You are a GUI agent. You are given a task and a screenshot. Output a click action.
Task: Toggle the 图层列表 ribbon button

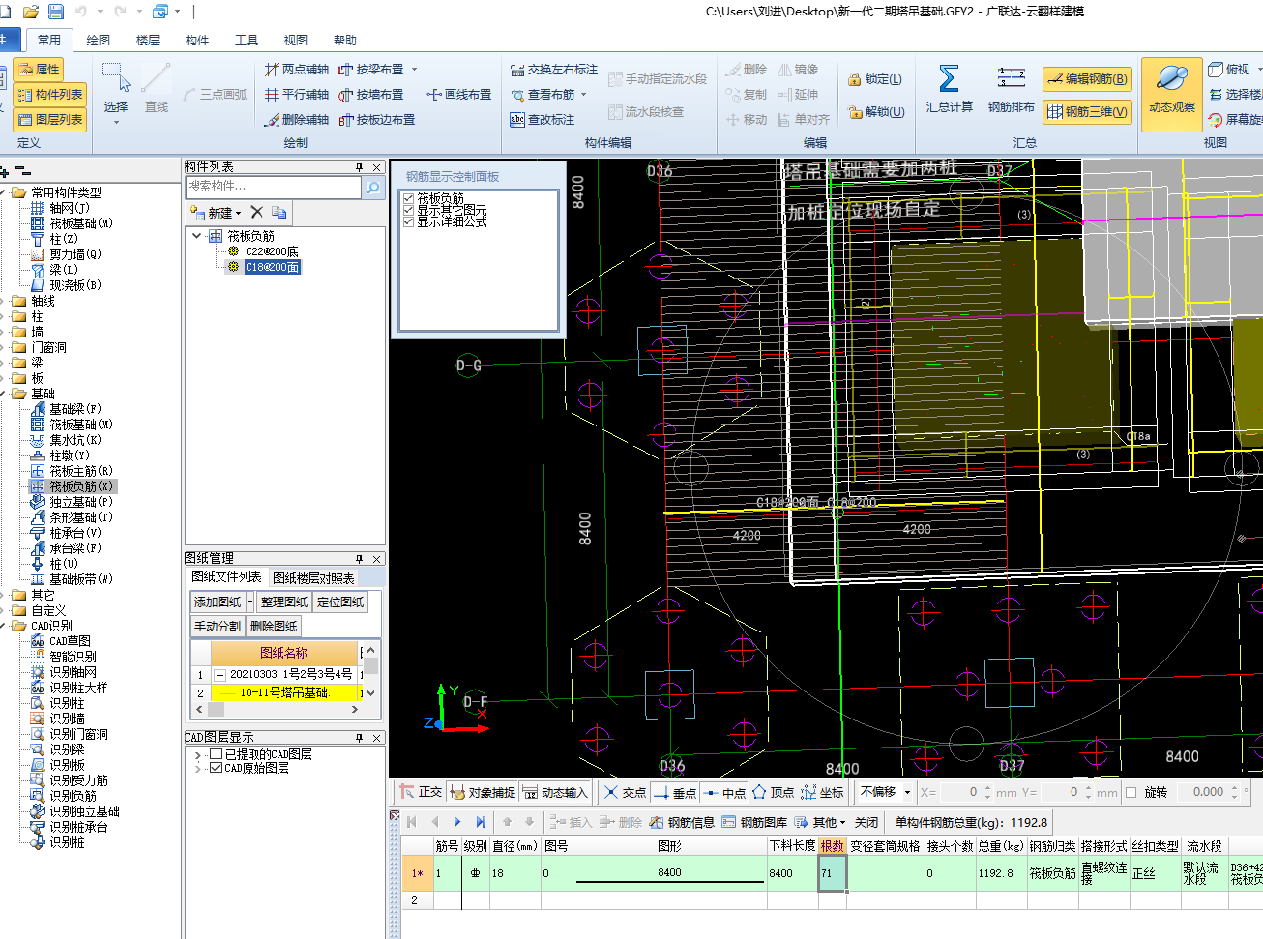pos(50,120)
